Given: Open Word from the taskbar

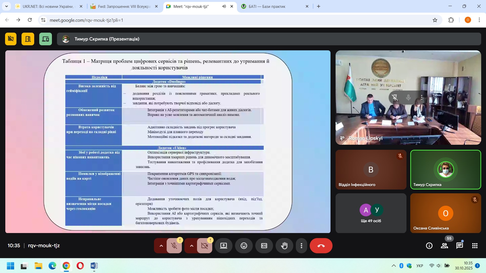Looking at the screenshot, I should click(x=94, y=266).
